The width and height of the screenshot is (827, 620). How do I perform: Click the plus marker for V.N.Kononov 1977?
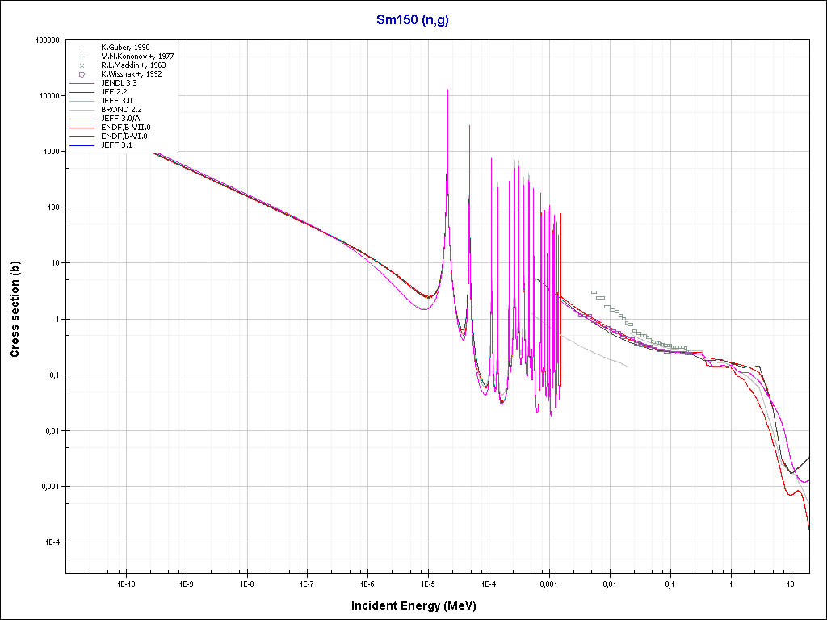tap(82, 57)
